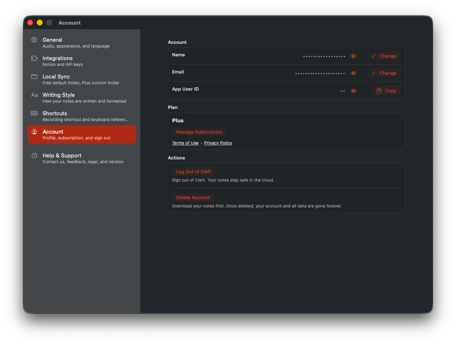The width and height of the screenshot is (456, 344).
Task: Click the masked Name value dots
Action: 324,56
